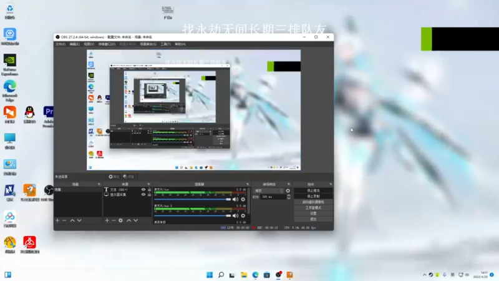Toggle lock on display capture source
Screen dimensions: 499x281
(149, 194)
